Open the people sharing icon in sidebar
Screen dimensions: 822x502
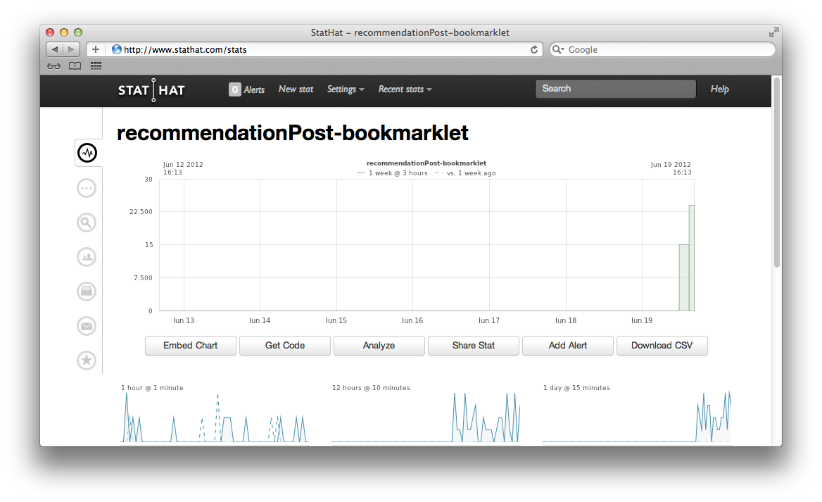click(x=86, y=257)
